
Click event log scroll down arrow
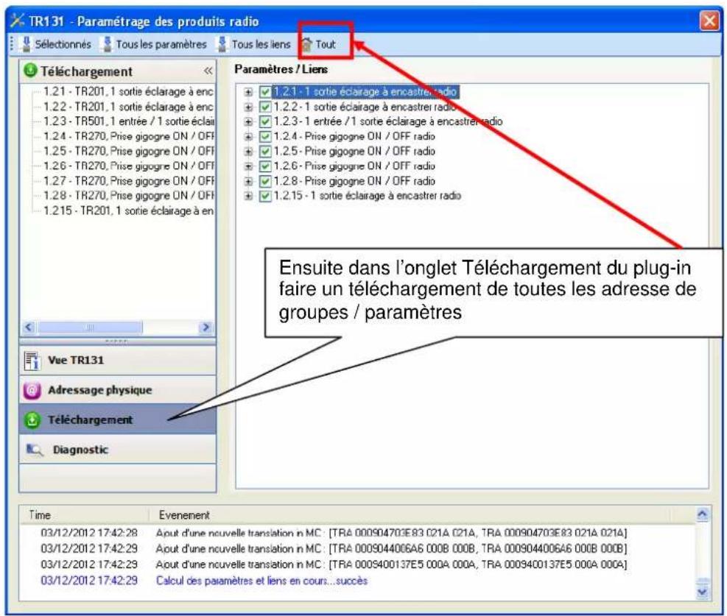click(703, 592)
